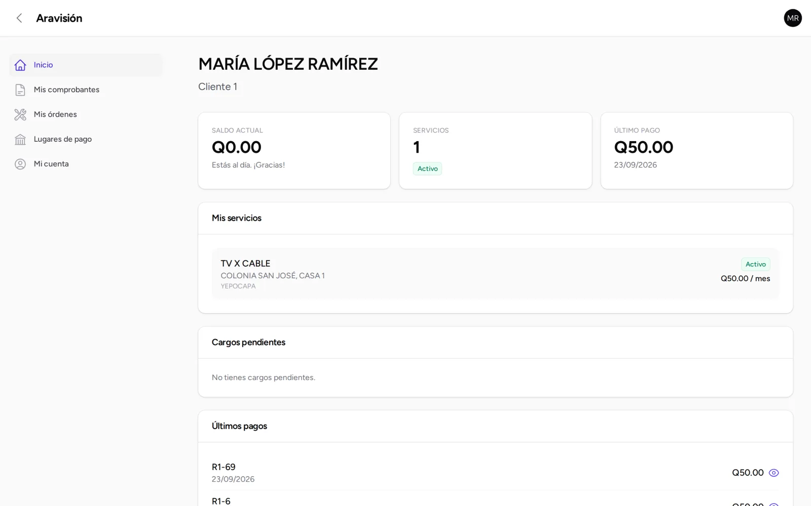Select payment receipt R1-6
Image resolution: width=811 pixels, height=506 pixels.
tap(221, 501)
